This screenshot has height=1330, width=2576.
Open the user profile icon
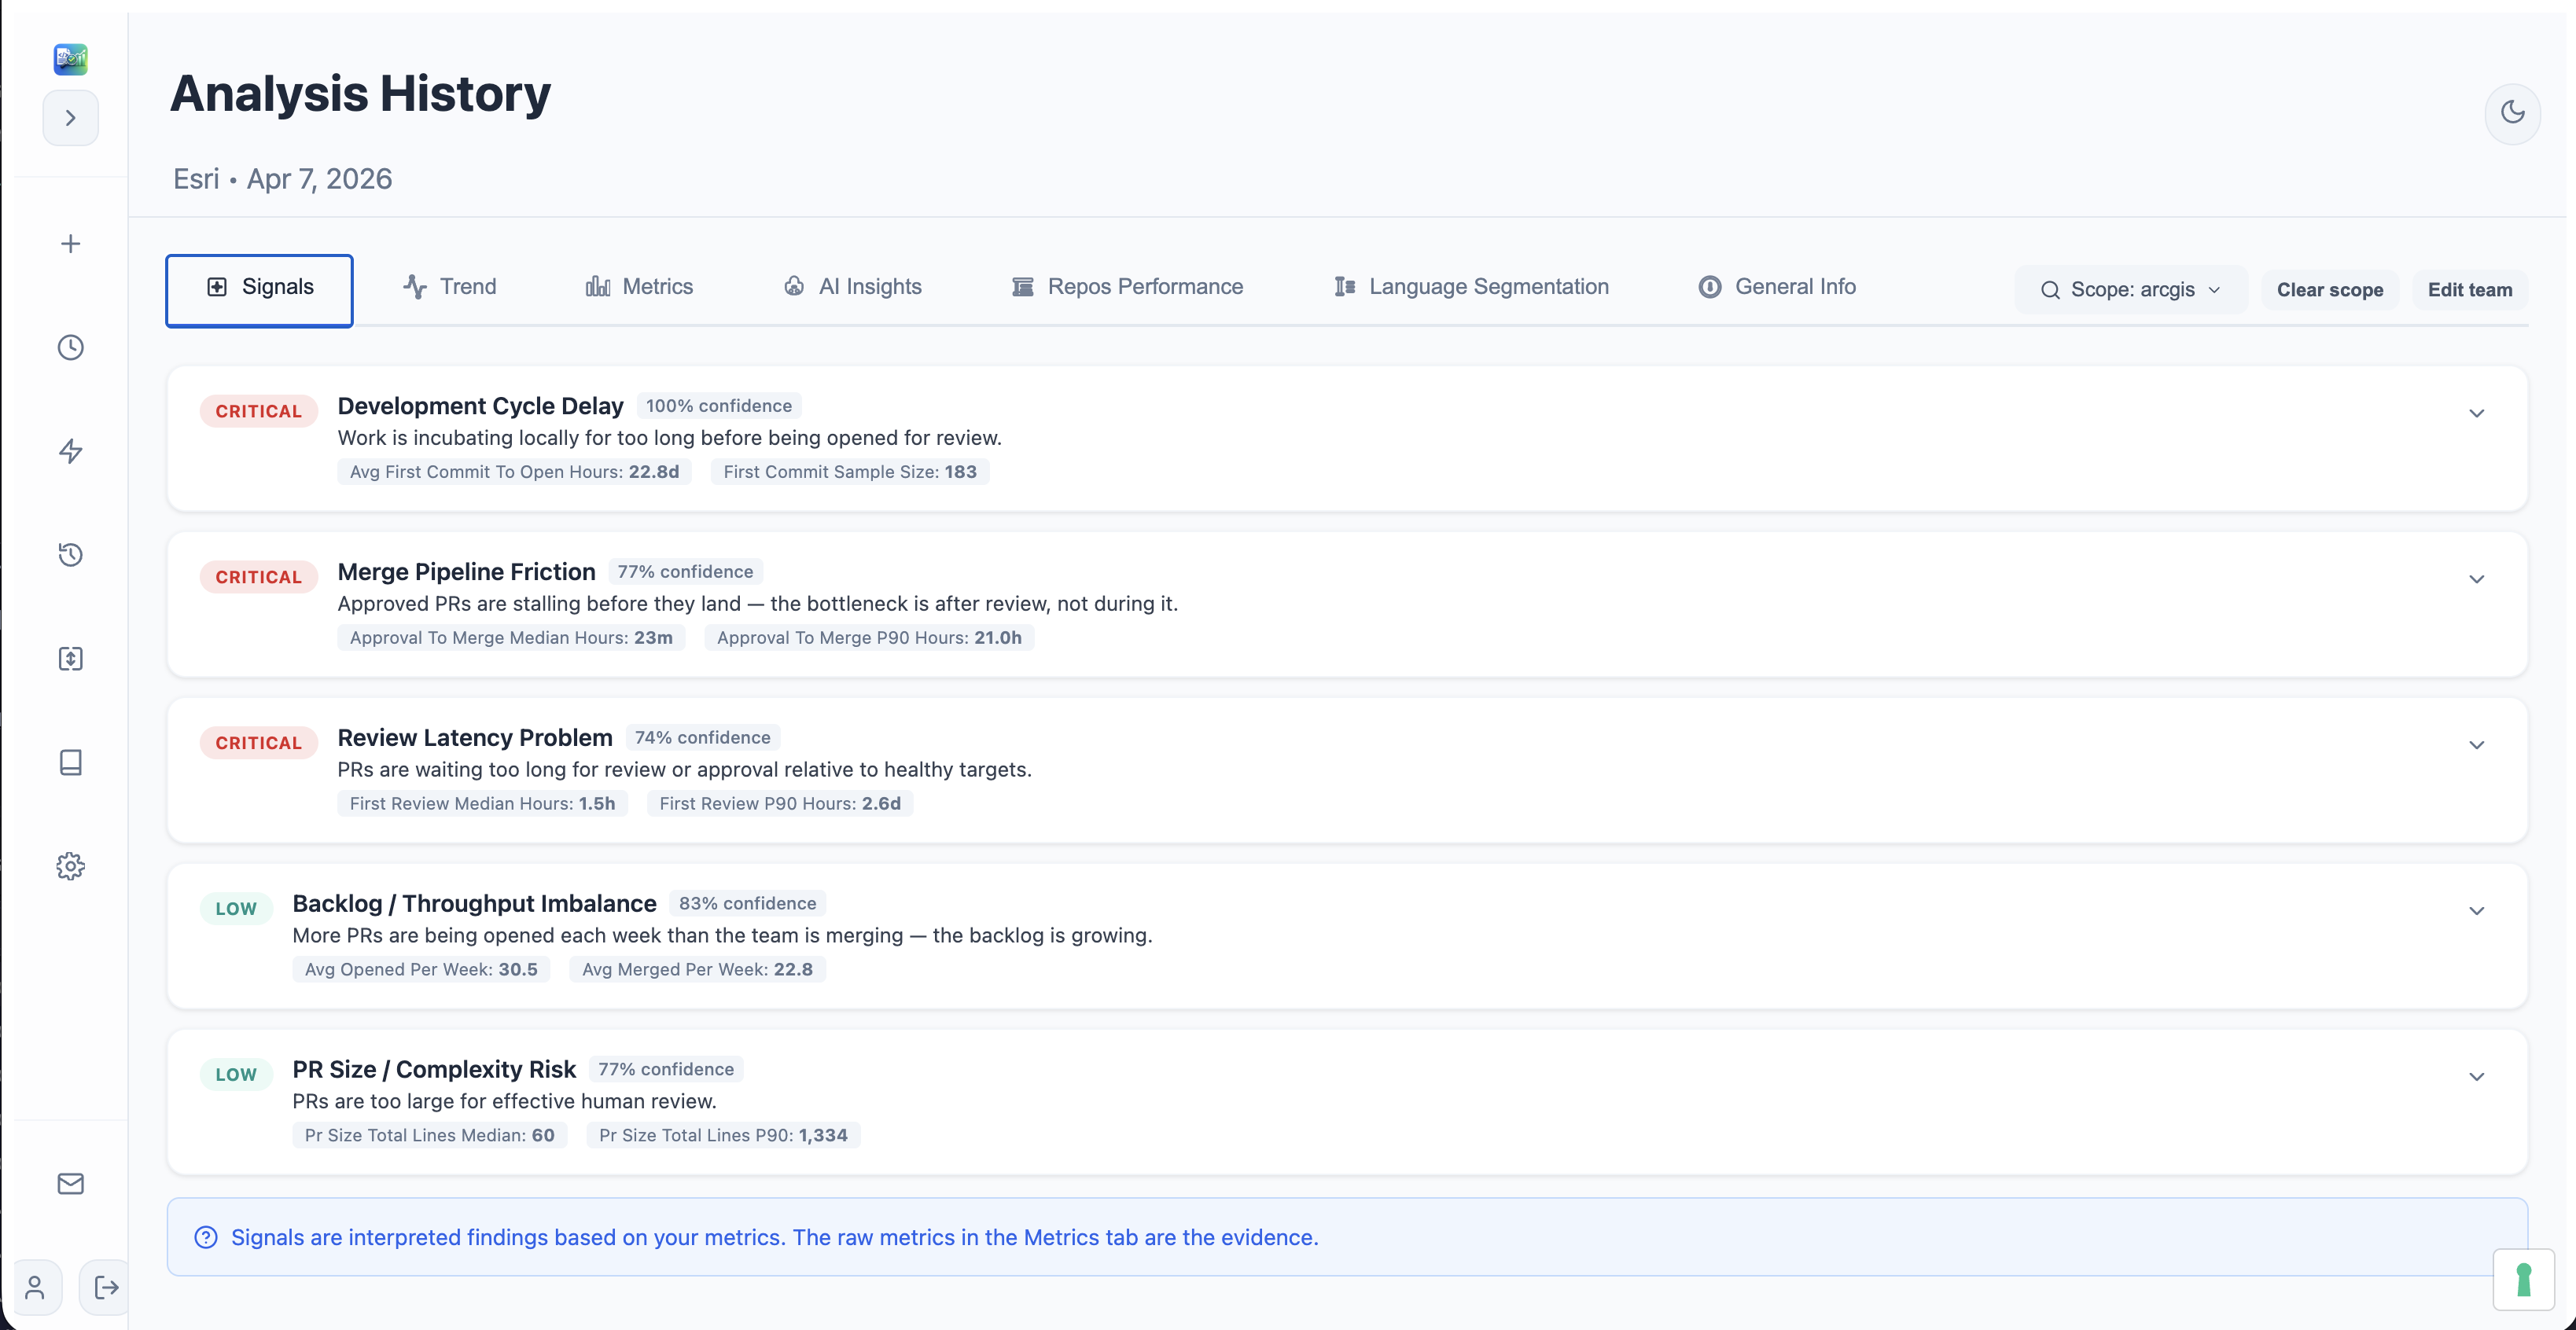point(35,1287)
